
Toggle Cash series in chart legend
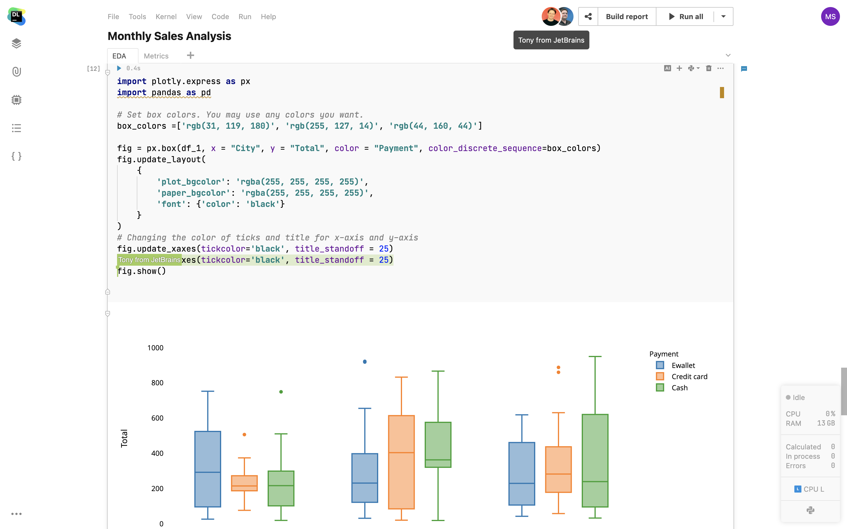pyautogui.click(x=679, y=388)
